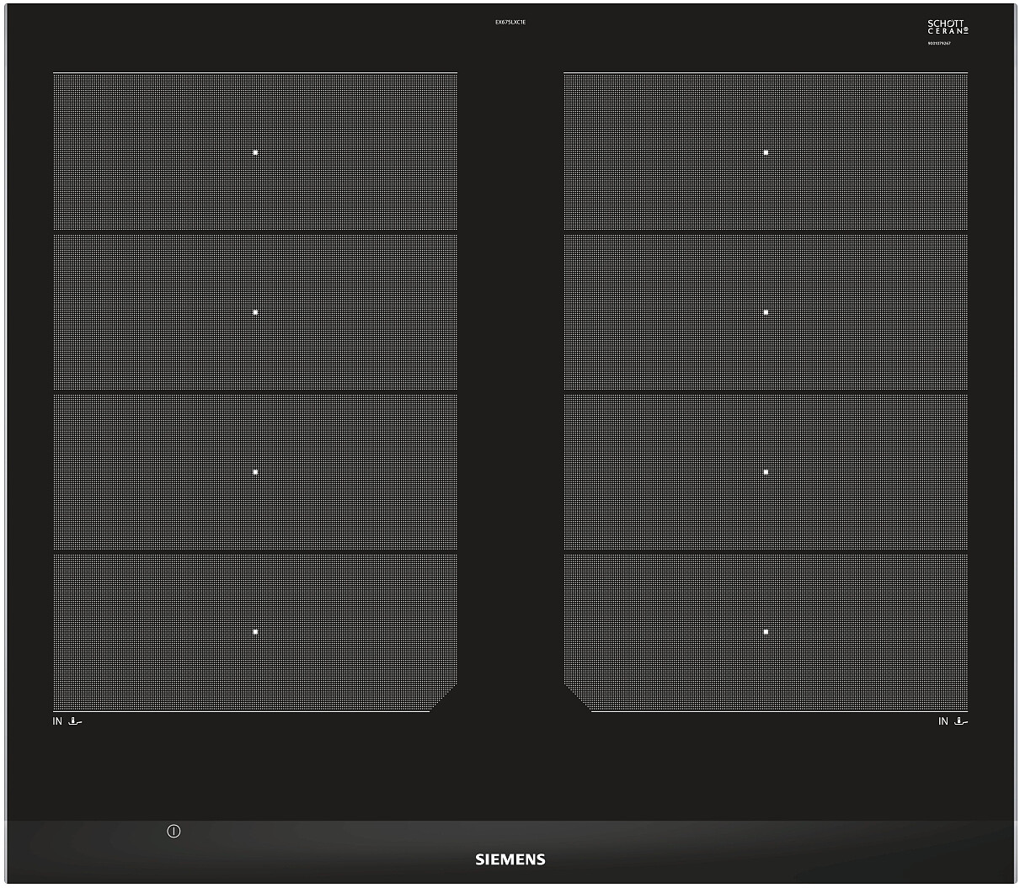Screen dimensions: 1020x888
Task: Select the top zone in left column
Action: click(x=255, y=152)
